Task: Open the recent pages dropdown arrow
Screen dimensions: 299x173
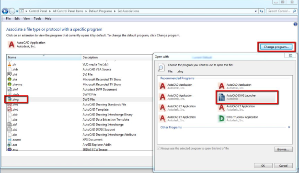Action: click(x=17, y=11)
